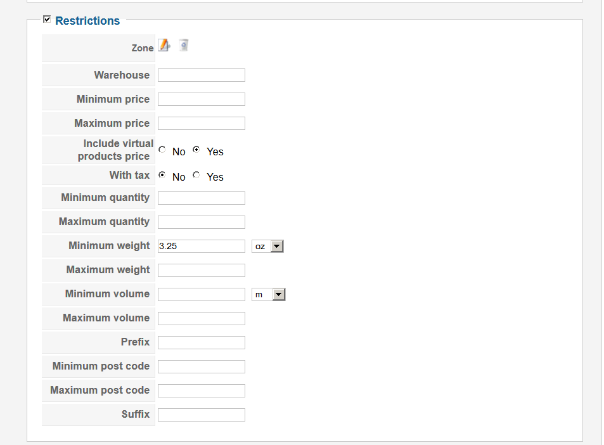Click the Minimum quantity text box
This screenshot has height=445, width=604.
[x=201, y=198]
